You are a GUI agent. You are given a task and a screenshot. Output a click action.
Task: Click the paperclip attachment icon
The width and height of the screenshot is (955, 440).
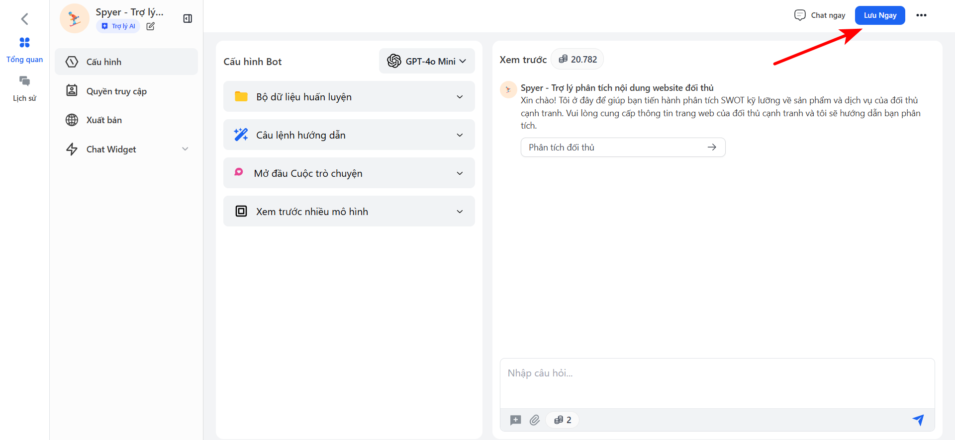(x=535, y=420)
